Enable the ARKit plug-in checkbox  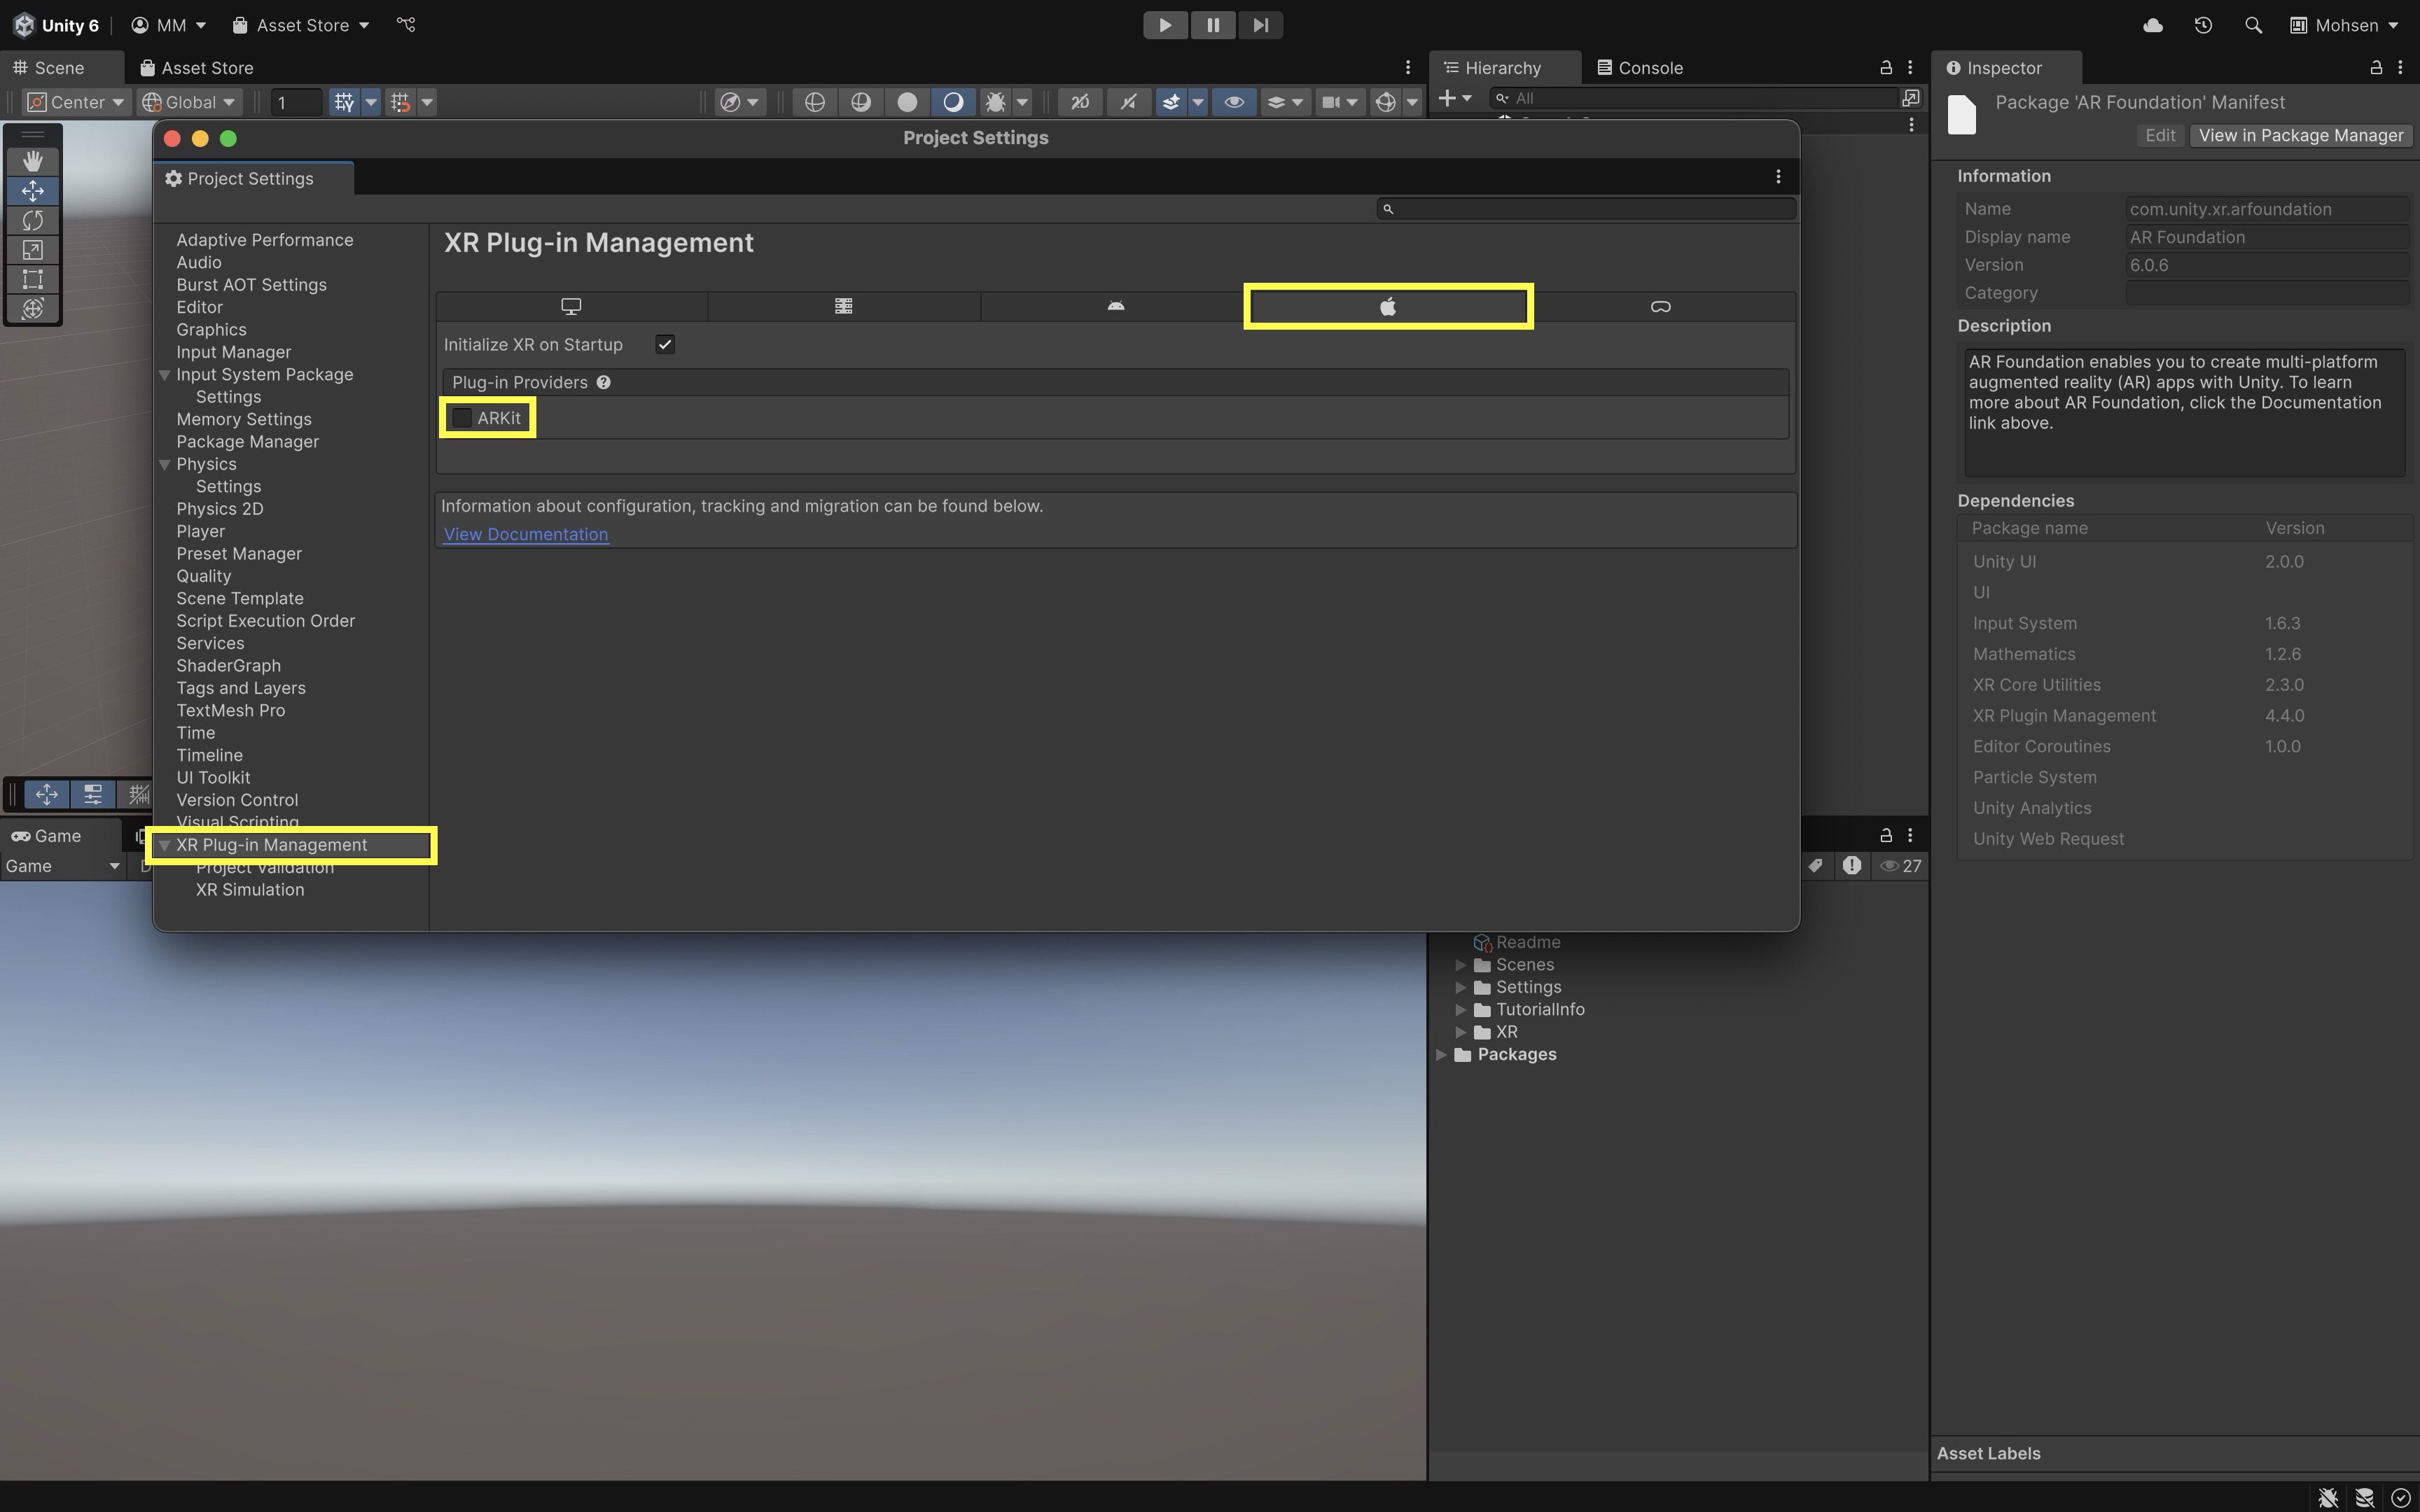462,418
